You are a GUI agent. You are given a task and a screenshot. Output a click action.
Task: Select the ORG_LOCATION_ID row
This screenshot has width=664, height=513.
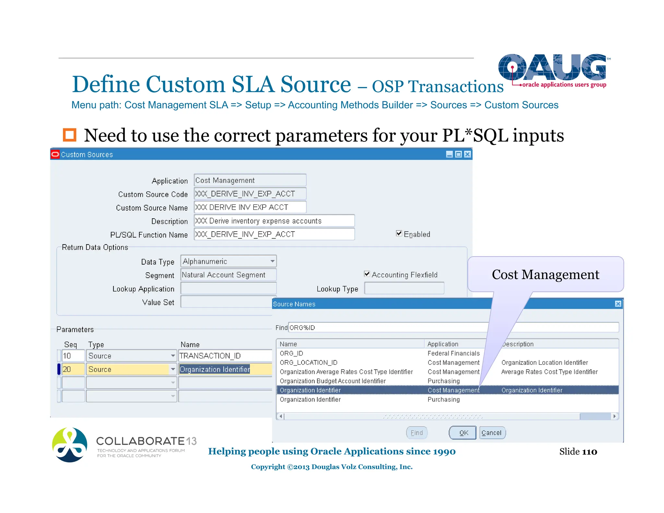coord(447,362)
